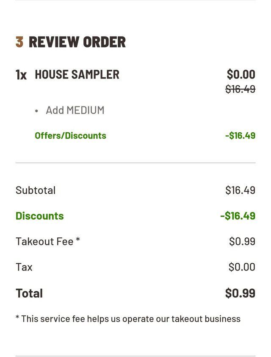Screen dimensions: 271x357
Task: Click the Add MEDIUM modifier line
Action: coord(75,110)
